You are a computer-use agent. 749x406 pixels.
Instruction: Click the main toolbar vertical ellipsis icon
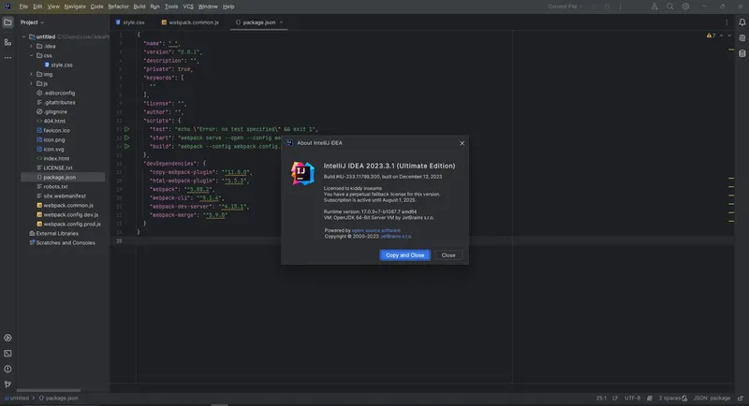coord(620,7)
